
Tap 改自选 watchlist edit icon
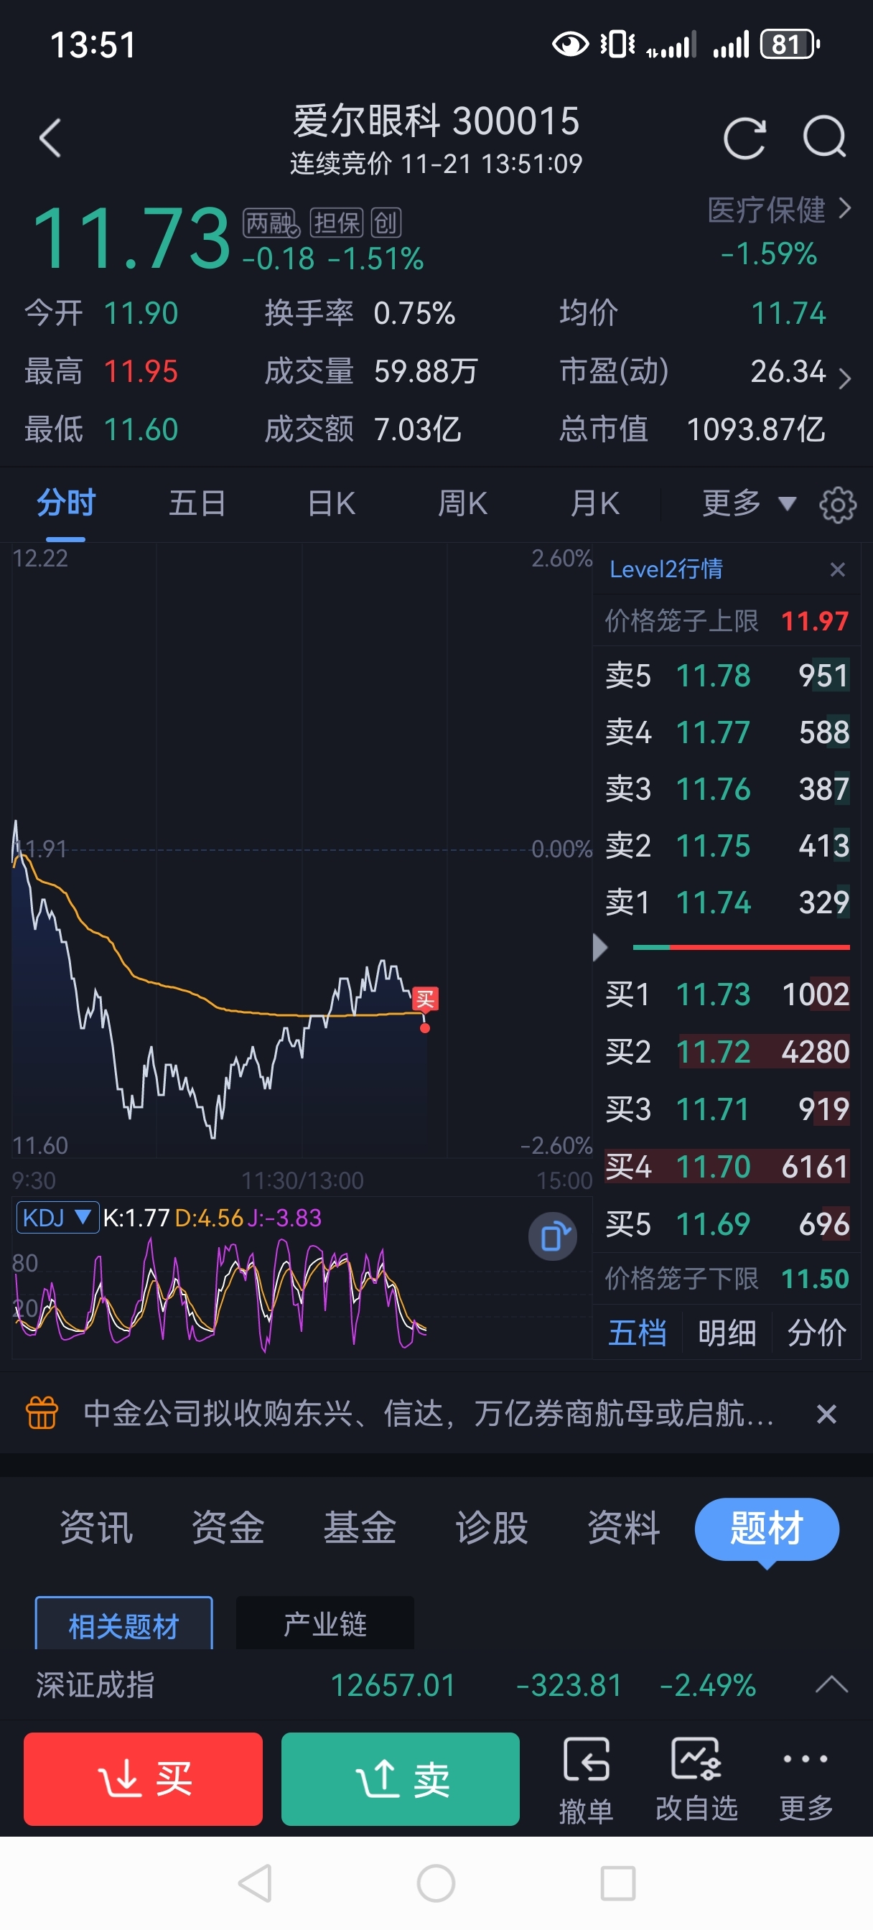tap(697, 1780)
